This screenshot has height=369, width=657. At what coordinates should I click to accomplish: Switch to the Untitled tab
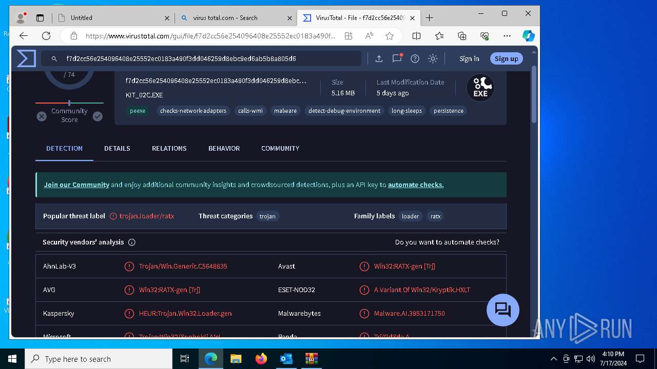pyautogui.click(x=114, y=18)
